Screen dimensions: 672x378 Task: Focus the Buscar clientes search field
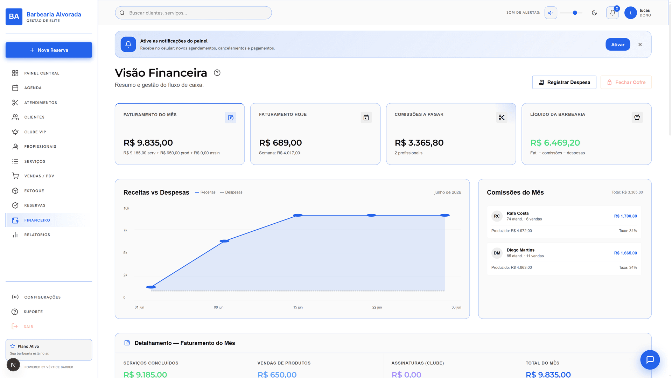coord(193,13)
